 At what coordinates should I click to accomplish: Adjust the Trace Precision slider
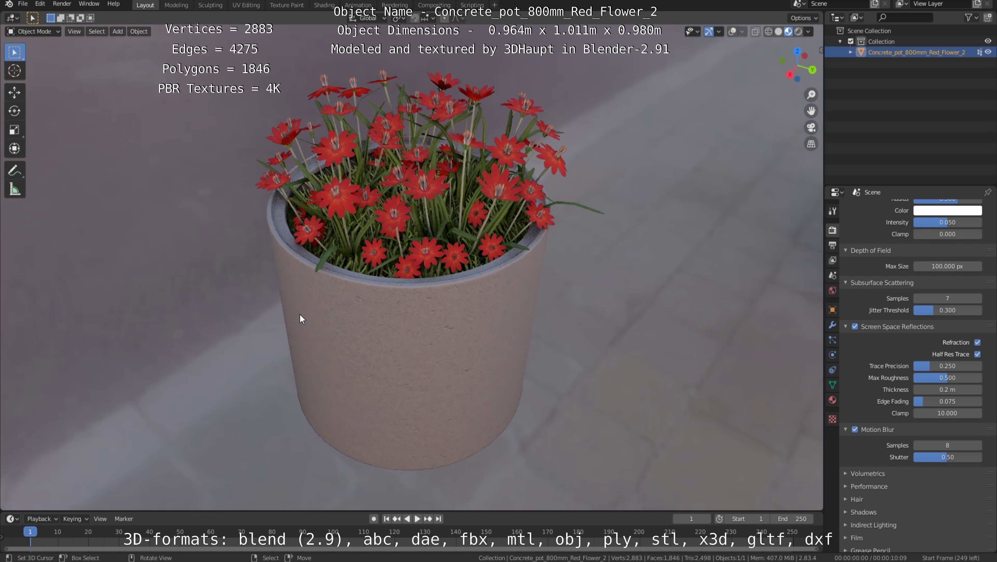click(x=947, y=366)
